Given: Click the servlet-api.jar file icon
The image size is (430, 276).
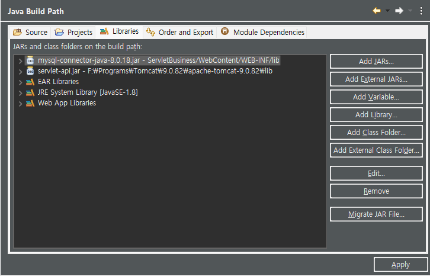Looking at the screenshot, I should point(30,71).
